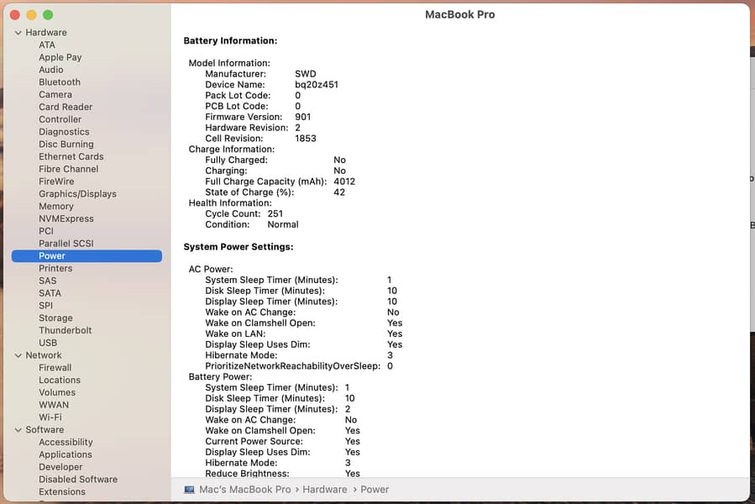Image resolution: width=755 pixels, height=504 pixels.
Task: Click Power in the bottom path bar
Action: click(375, 490)
